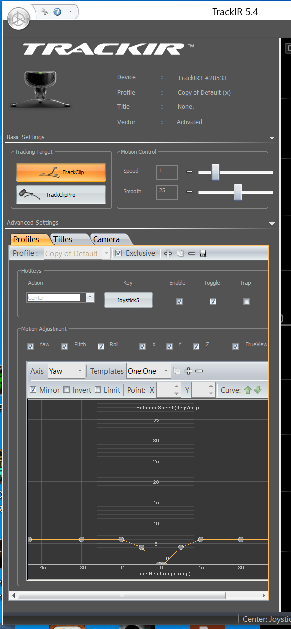Screen dimensions: 291x629
Task: Click the scrollbar left arrow
Action: (x=13, y=596)
